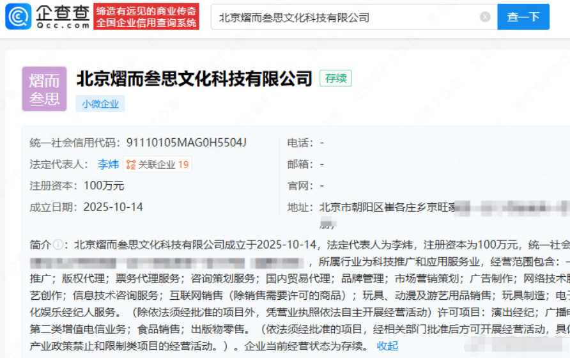This screenshot has width=570, height=358.
Task: Open legal representative 李炜's profile link
Action: pos(108,164)
